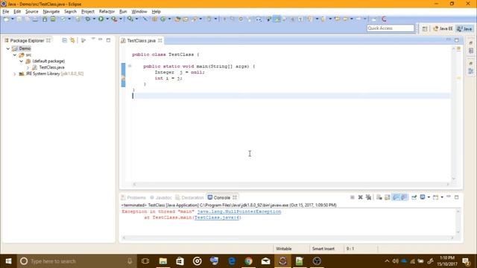This screenshot has height=268, width=477.
Task: Open the Open Console dropdown arrow
Action: (x=442, y=197)
